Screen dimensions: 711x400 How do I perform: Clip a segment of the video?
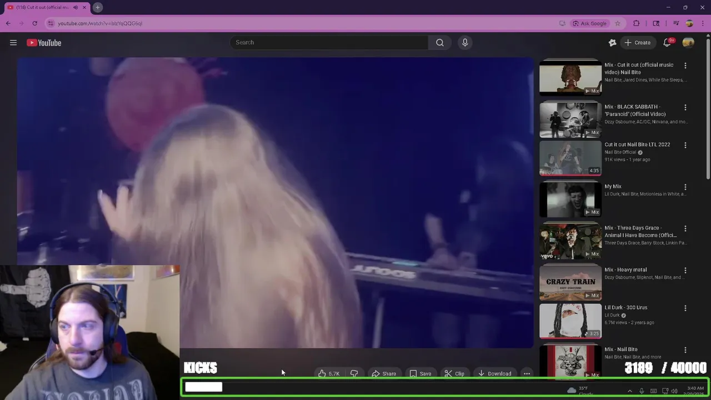coord(454,374)
